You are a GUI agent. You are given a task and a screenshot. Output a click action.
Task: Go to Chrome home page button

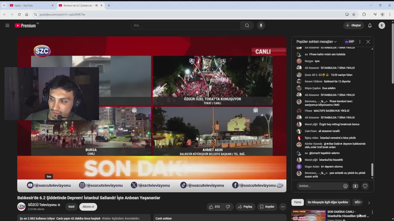pos(27,14)
